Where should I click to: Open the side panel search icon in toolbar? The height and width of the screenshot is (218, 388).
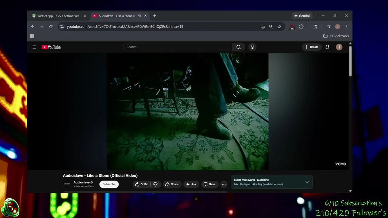click(315, 27)
